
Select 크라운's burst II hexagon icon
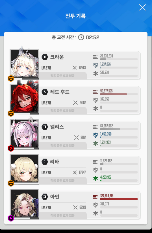tap(45, 57)
